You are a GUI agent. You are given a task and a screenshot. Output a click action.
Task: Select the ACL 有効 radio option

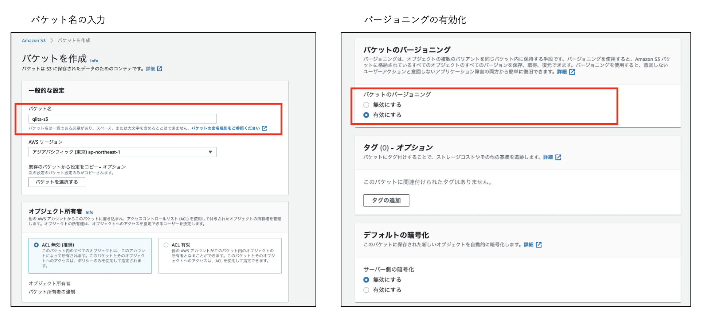pyautogui.click(x=166, y=245)
